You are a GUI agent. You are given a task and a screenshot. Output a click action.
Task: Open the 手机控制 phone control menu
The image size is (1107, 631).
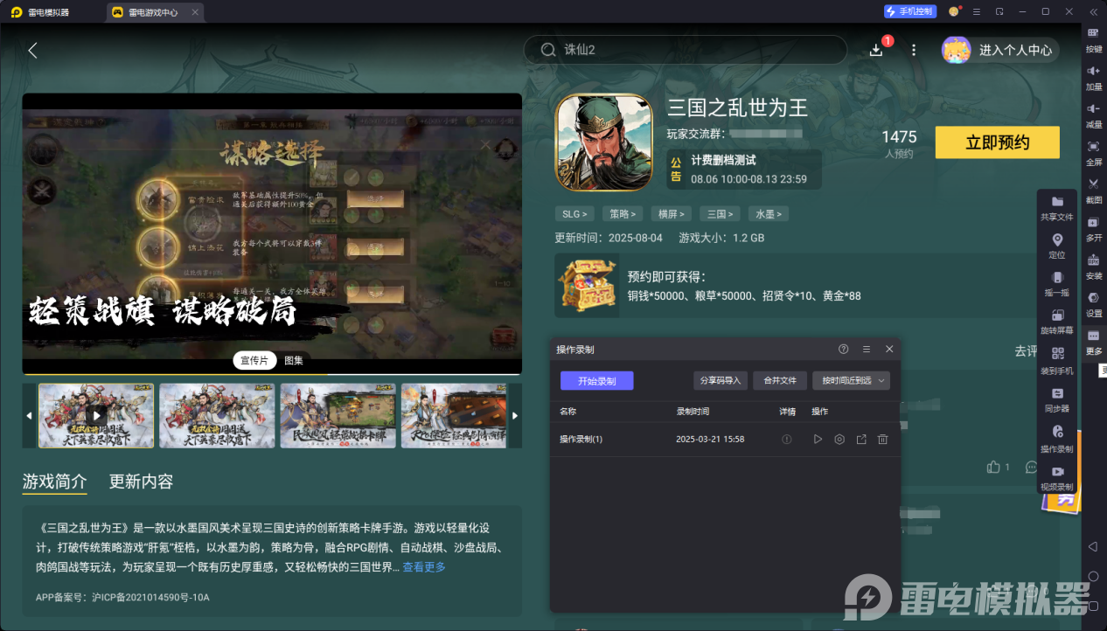(909, 11)
